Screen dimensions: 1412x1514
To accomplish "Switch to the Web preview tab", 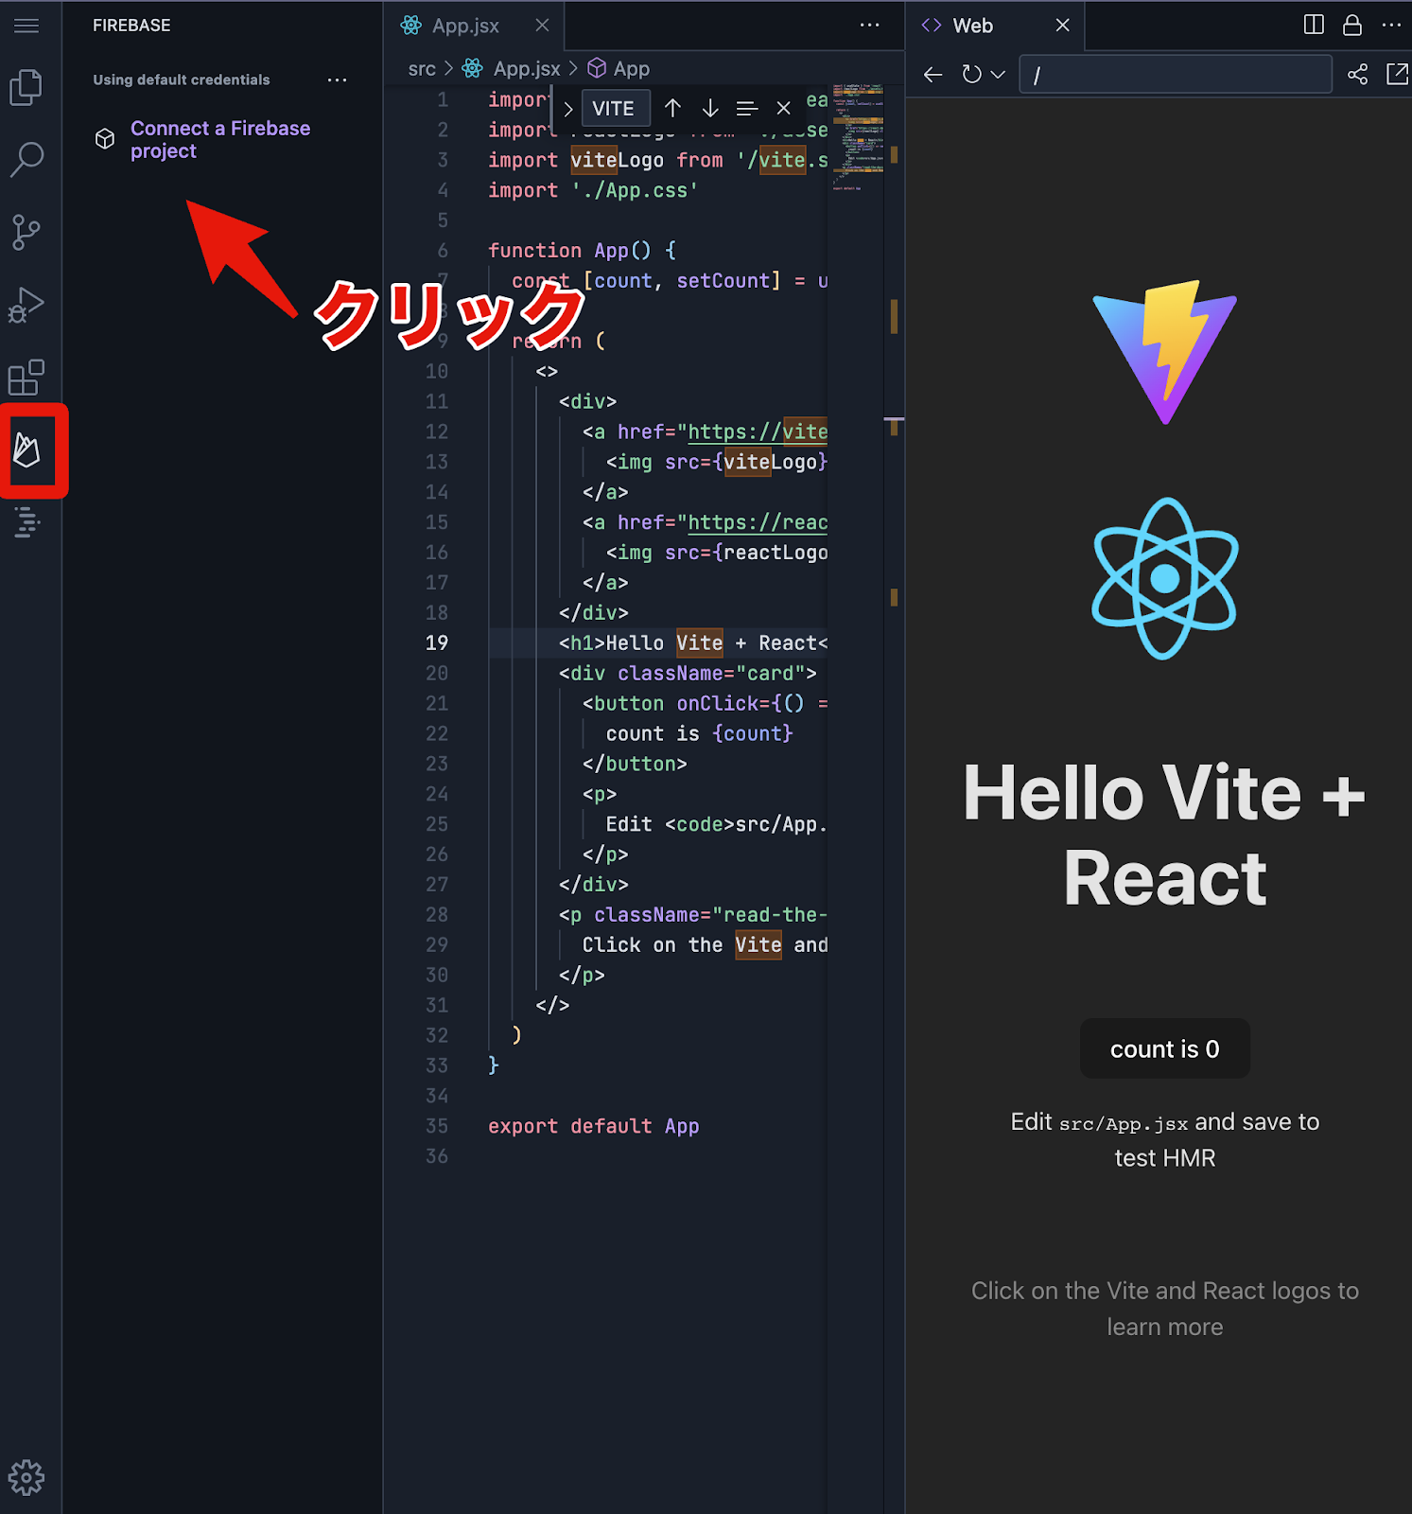I will 972,26.
